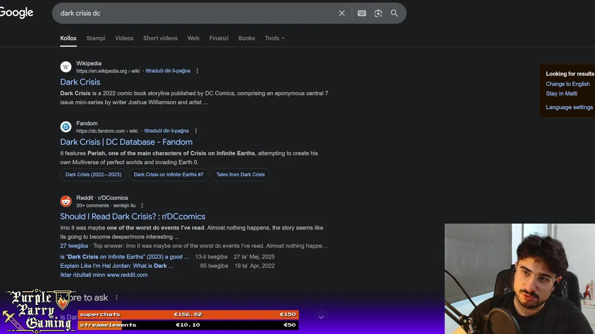
Task: Switch to the Web tab
Action: tap(193, 38)
